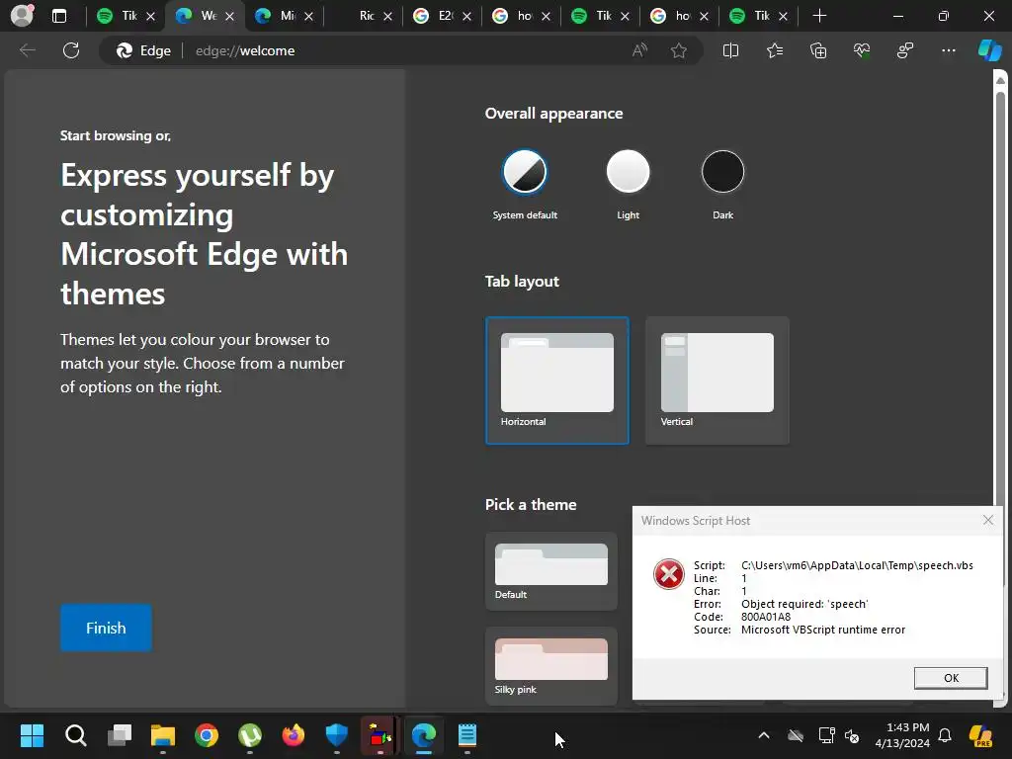Screen dimensions: 1012x759
Task: Add this page to favorites with the star
Action: pos(678,50)
